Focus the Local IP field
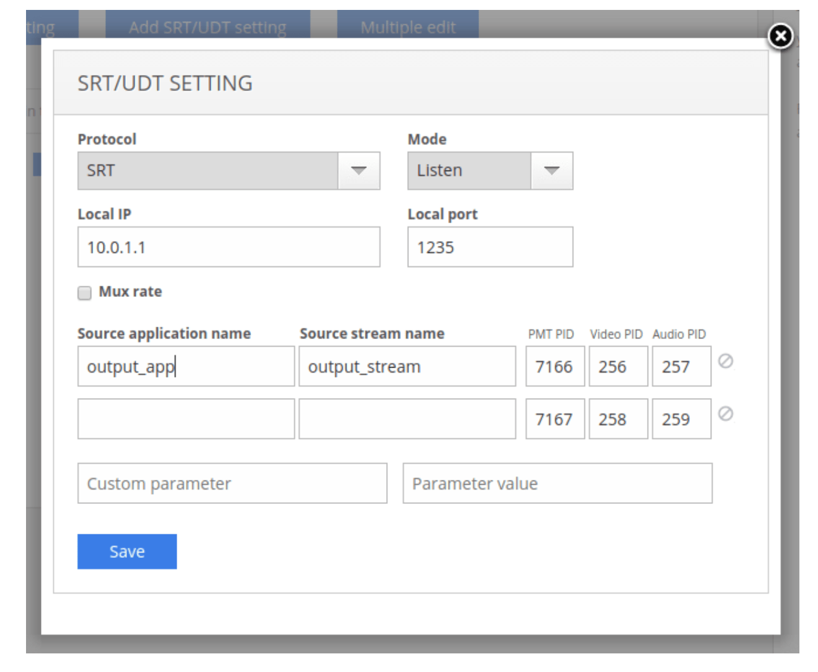Screen dimensions: 818x672 (x=228, y=247)
